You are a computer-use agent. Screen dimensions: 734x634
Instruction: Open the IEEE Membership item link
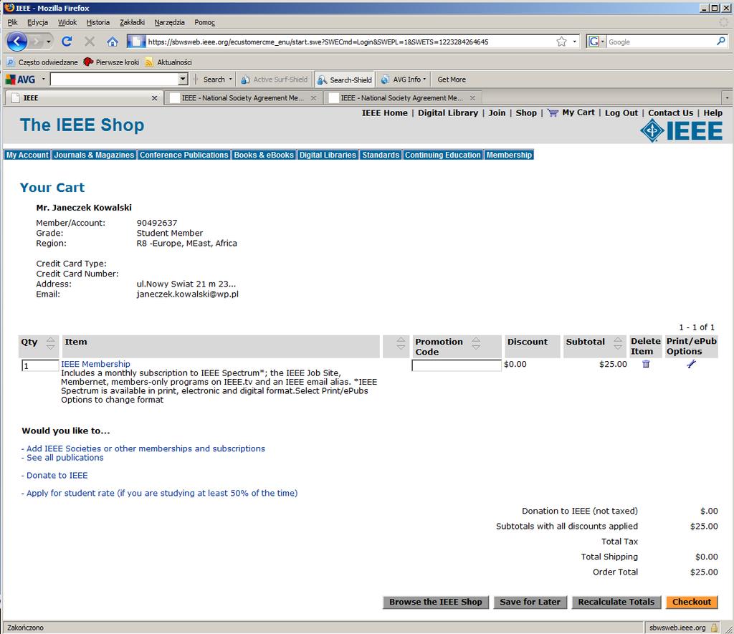click(x=95, y=364)
